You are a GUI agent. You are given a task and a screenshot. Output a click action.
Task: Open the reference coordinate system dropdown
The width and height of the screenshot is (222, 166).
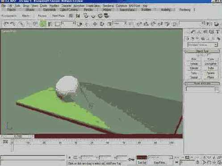[119, 23]
